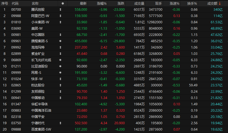228x133 pixels.
Task: Sort stocks by 涨幅% header
Action: [x=102, y=4]
